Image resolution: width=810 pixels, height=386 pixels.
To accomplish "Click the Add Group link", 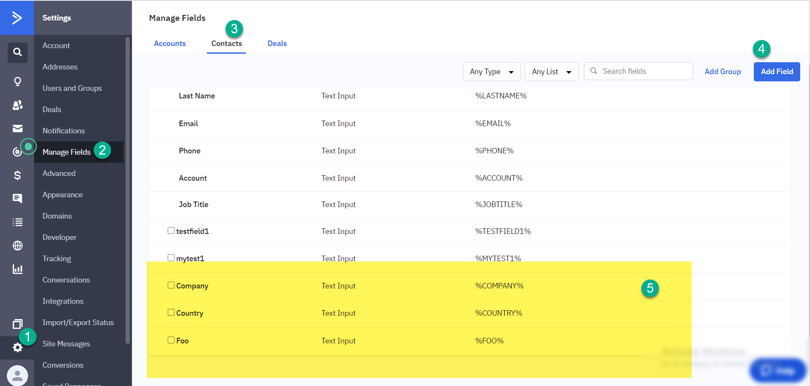I will coord(723,72).
